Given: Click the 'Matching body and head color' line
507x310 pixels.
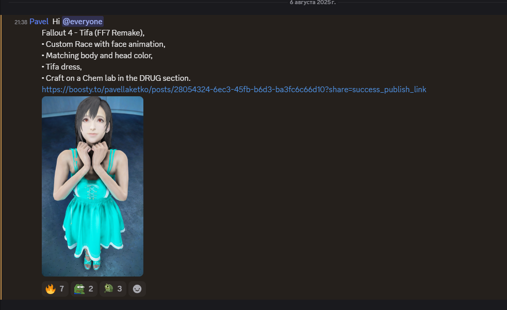Looking at the screenshot, I should coord(97,56).
